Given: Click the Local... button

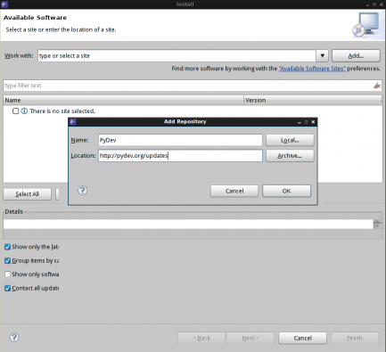Looking at the screenshot, I should [x=290, y=140].
